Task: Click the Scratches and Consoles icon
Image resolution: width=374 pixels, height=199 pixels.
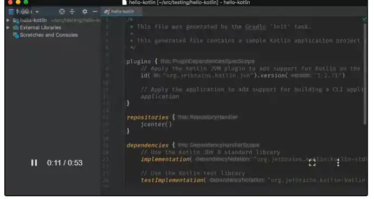Action: click(x=16, y=35)
